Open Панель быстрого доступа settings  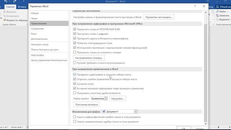click(x=49, y=49)
